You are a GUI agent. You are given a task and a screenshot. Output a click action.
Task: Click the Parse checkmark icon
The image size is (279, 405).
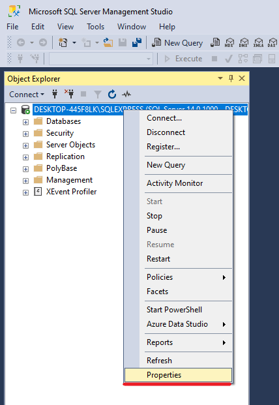(229, 59)
